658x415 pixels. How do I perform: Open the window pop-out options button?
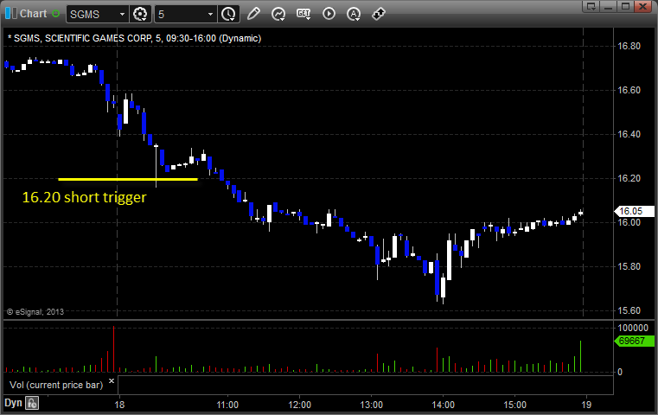(591, 6)
